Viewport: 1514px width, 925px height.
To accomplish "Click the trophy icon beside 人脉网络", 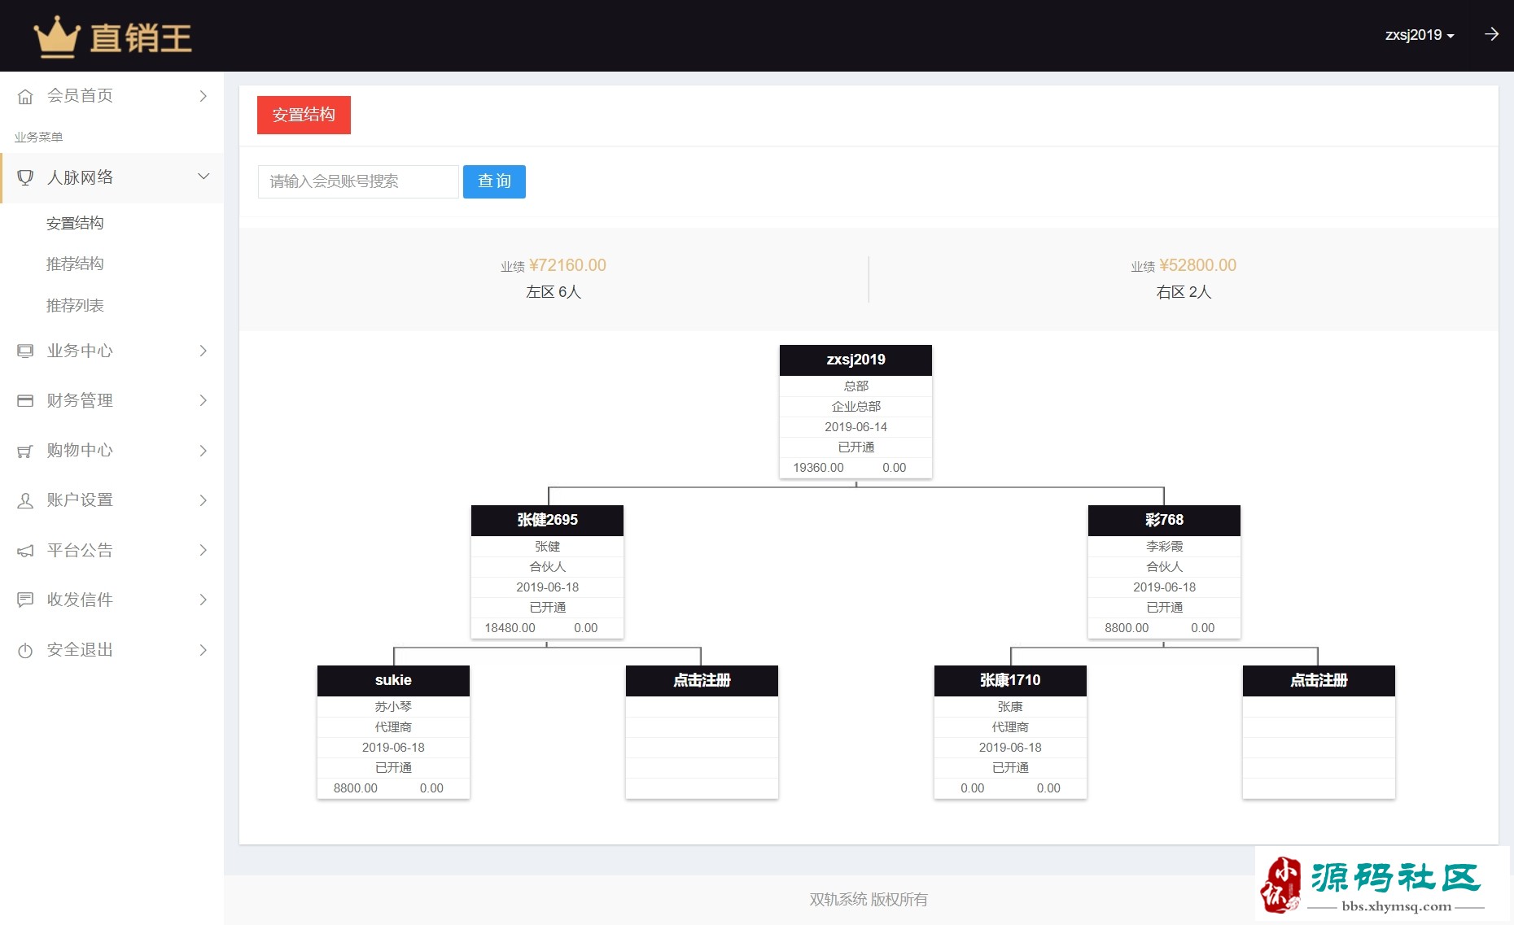I will coord(25,177).
